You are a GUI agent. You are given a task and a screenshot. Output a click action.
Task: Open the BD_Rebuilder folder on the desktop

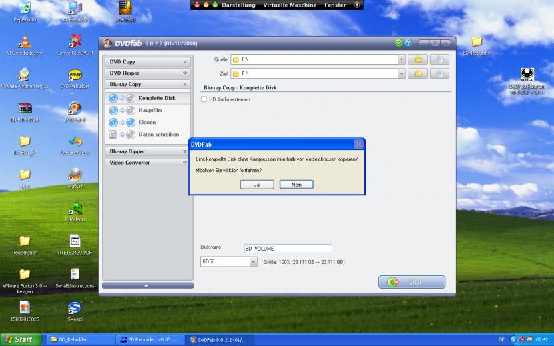tap(477, 45)
